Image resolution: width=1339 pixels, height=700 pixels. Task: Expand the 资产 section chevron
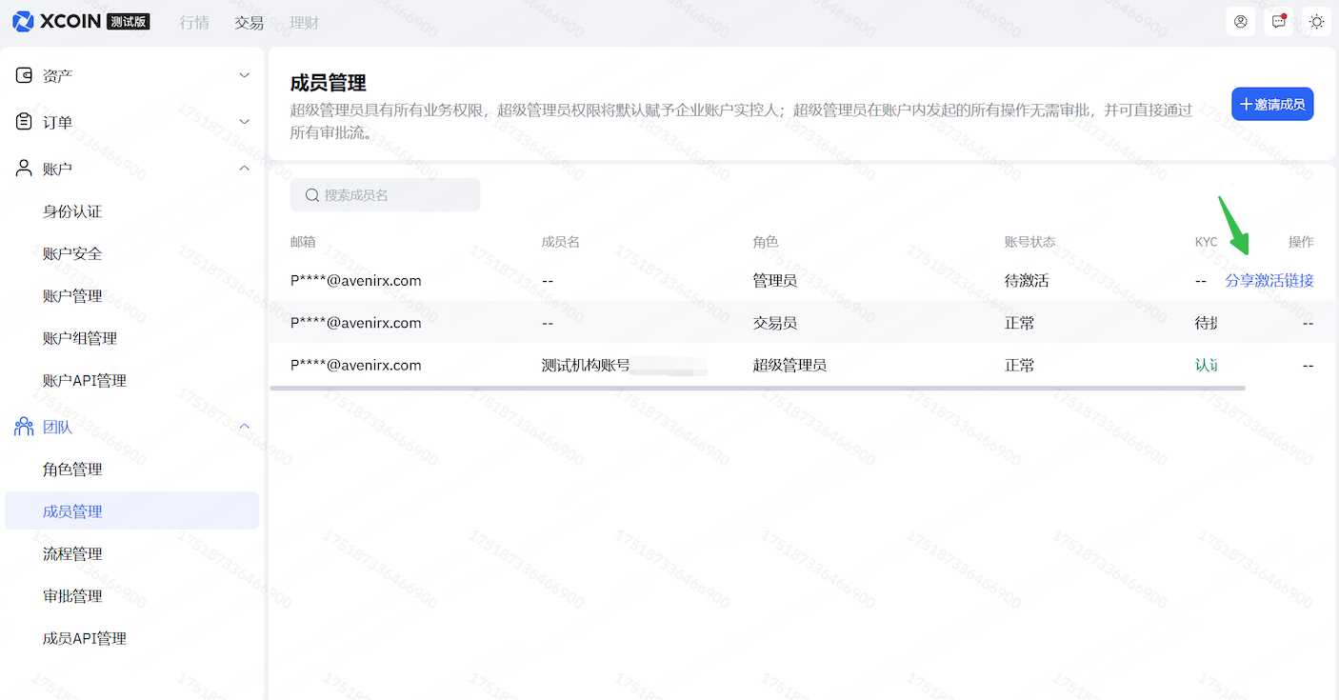244,75
